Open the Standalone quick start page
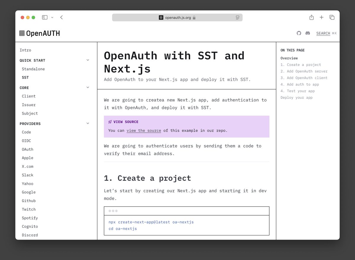Screen dimensions: 355x260 [x=33, y=69]
